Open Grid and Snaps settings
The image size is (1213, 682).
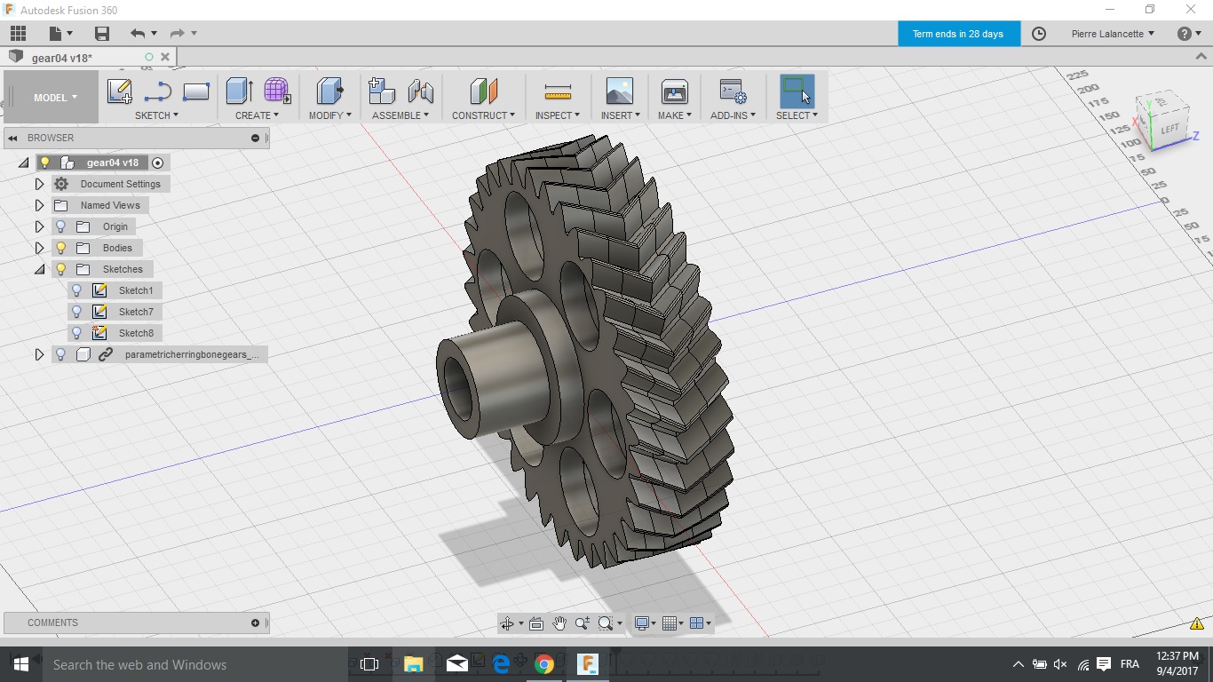(x=673, y=623)
